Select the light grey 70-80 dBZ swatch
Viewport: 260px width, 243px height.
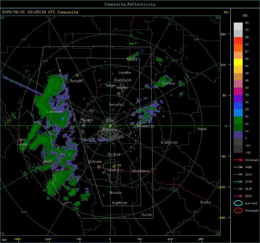pos(238,26)
